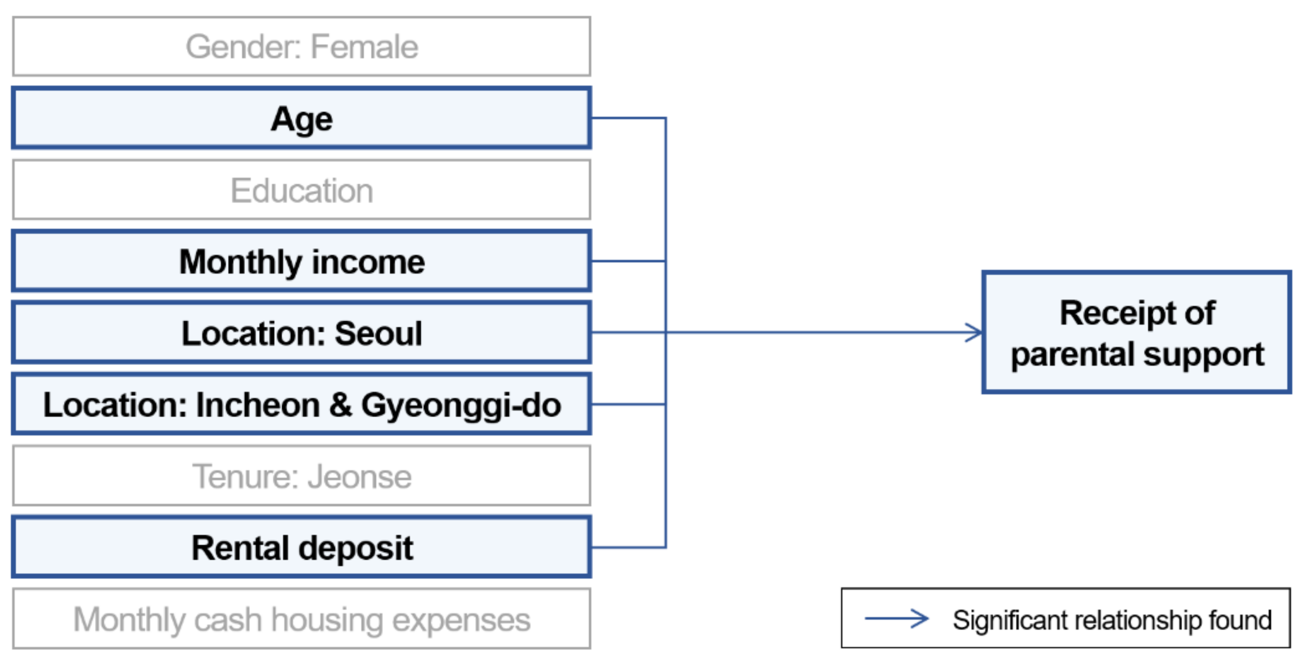Viewport: 1304px width, 664px height.
Task: Click the connector stub beside Incheon & Gyeonggi-do
Action: [x=628, y=404]
